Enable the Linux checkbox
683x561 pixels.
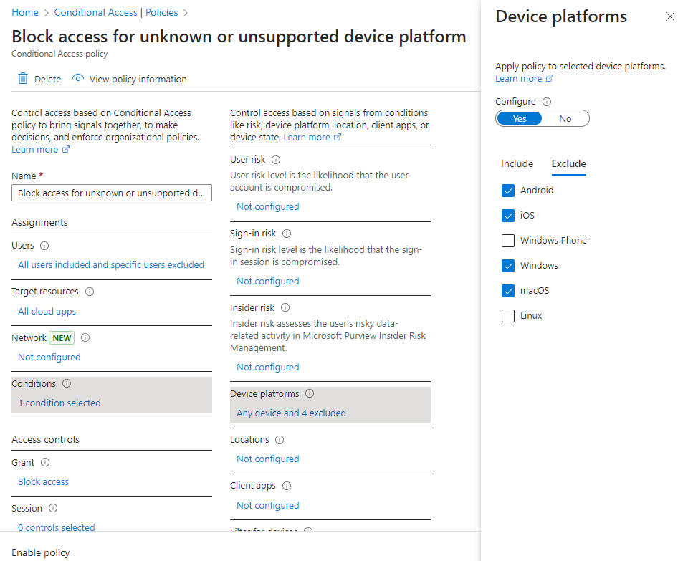[508, 316]
